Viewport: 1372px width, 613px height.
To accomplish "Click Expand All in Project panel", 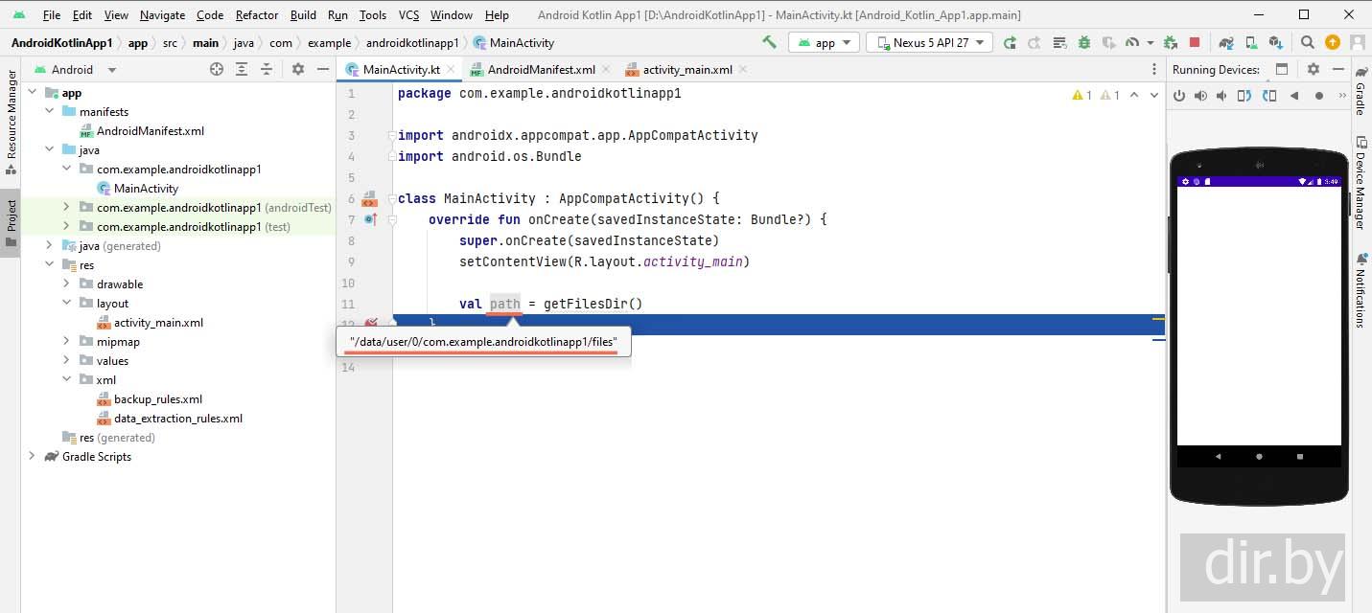I will [242, 69].
